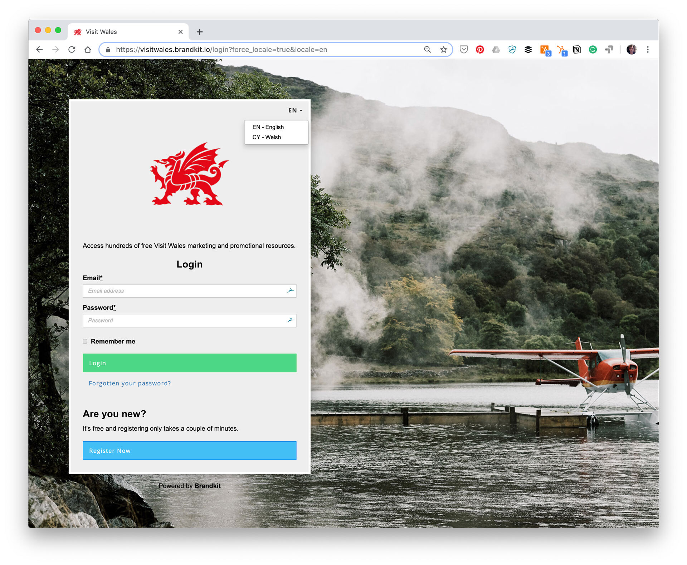Click the page zoom magnifier icon

tap(427, 50)
